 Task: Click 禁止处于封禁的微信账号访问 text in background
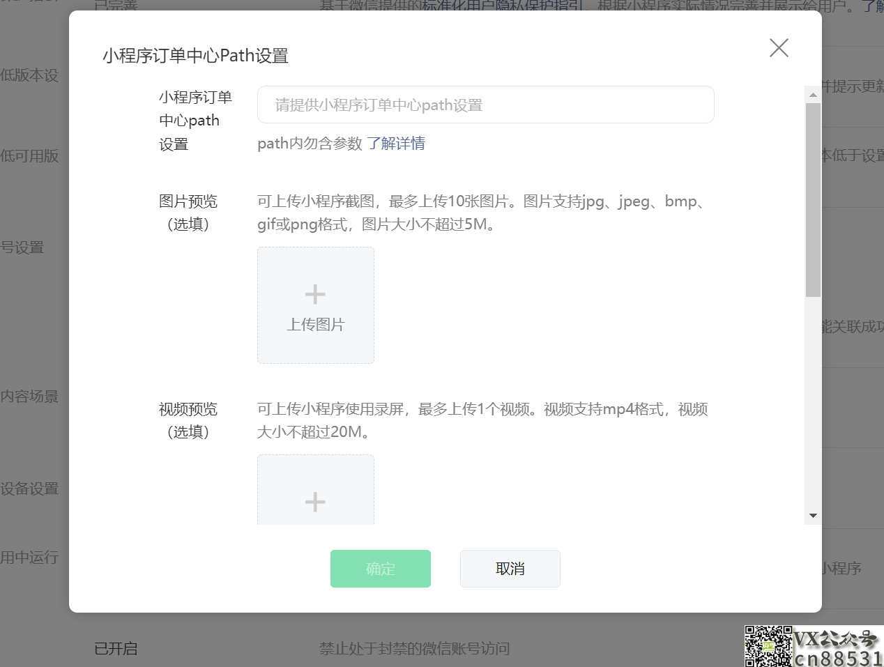(x=414, y=649)
